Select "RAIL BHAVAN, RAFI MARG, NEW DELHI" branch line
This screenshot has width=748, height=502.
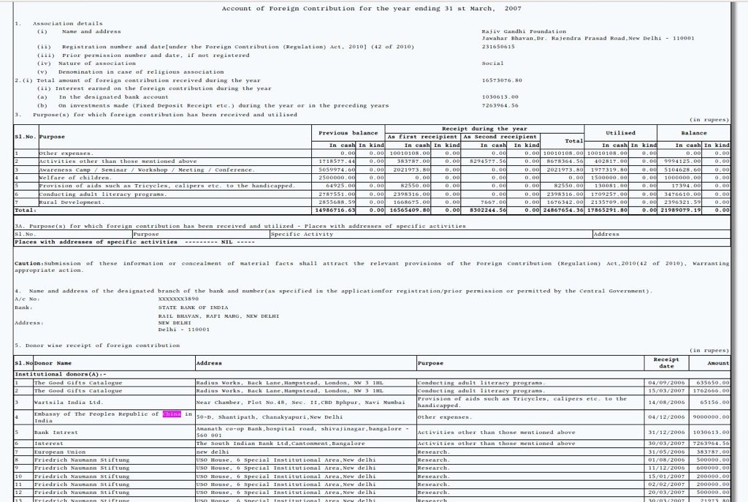218,316
